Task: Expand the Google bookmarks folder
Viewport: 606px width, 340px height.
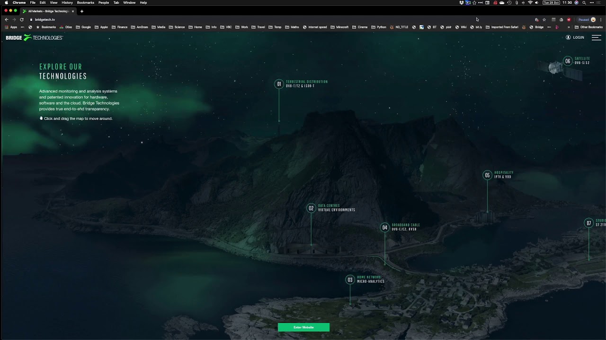Action: (x=83, y=27)
